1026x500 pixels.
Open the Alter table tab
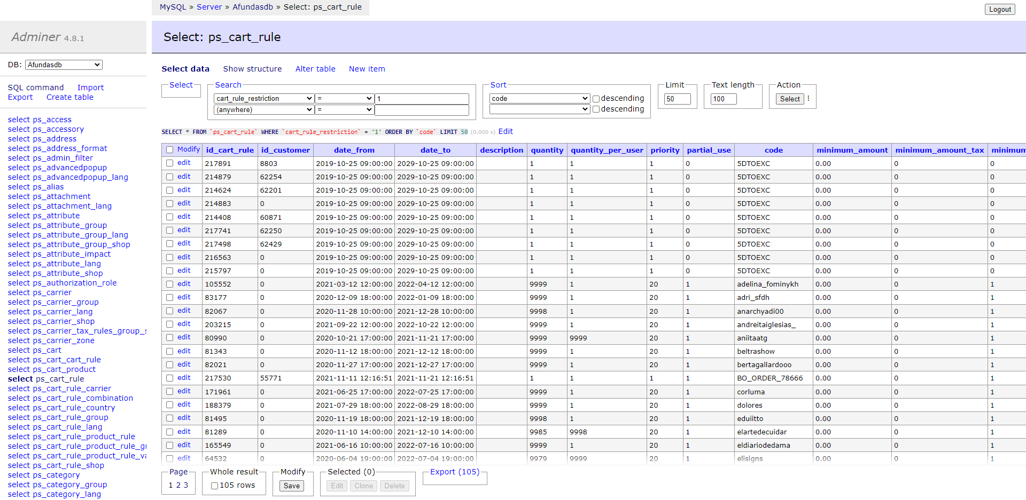point(315,69)
